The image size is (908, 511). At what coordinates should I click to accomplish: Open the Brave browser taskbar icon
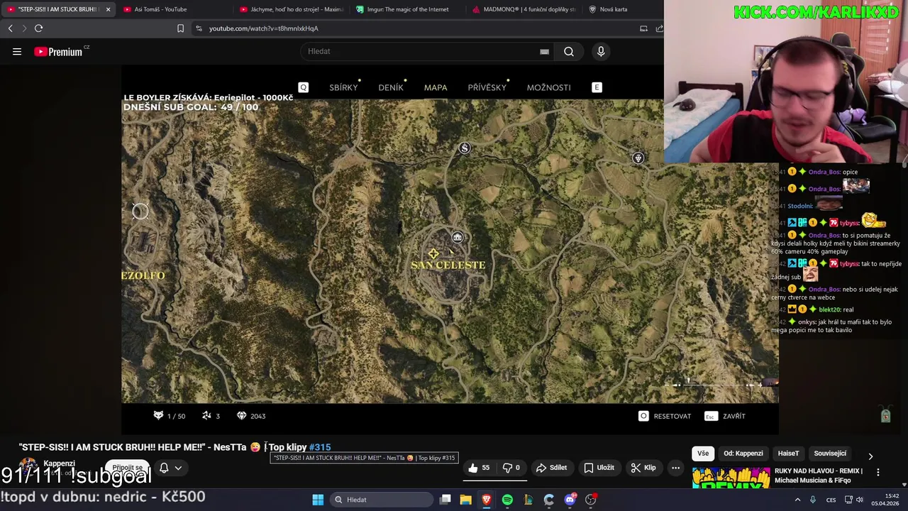pos(487,500)
